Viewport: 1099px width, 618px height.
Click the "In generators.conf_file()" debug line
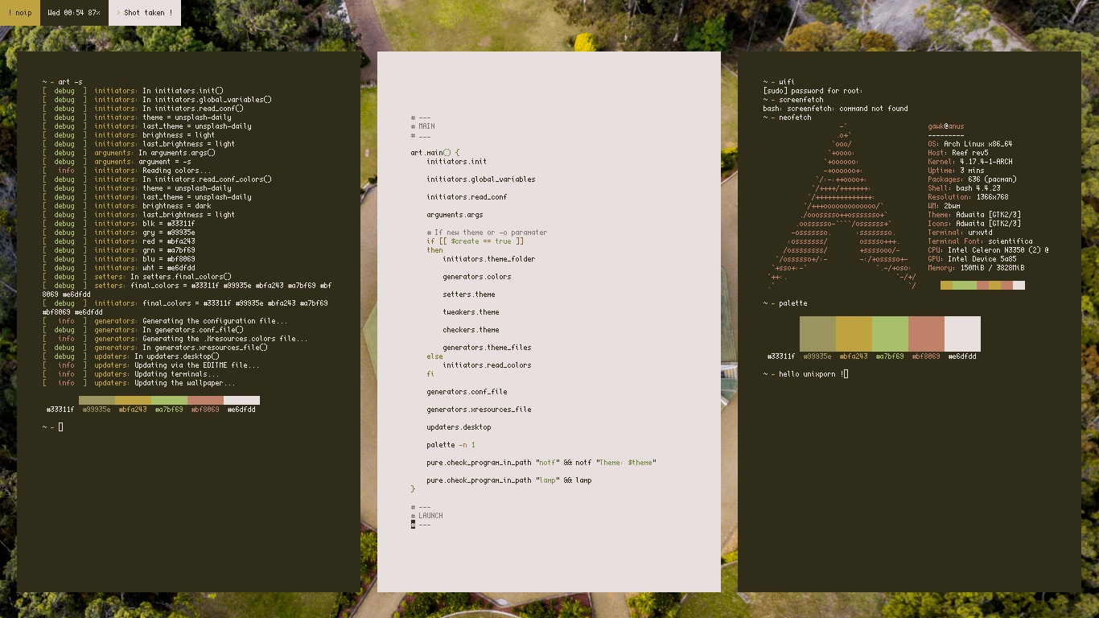(x=193, y=330)
